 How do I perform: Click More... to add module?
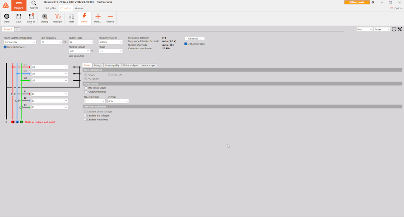98,18
